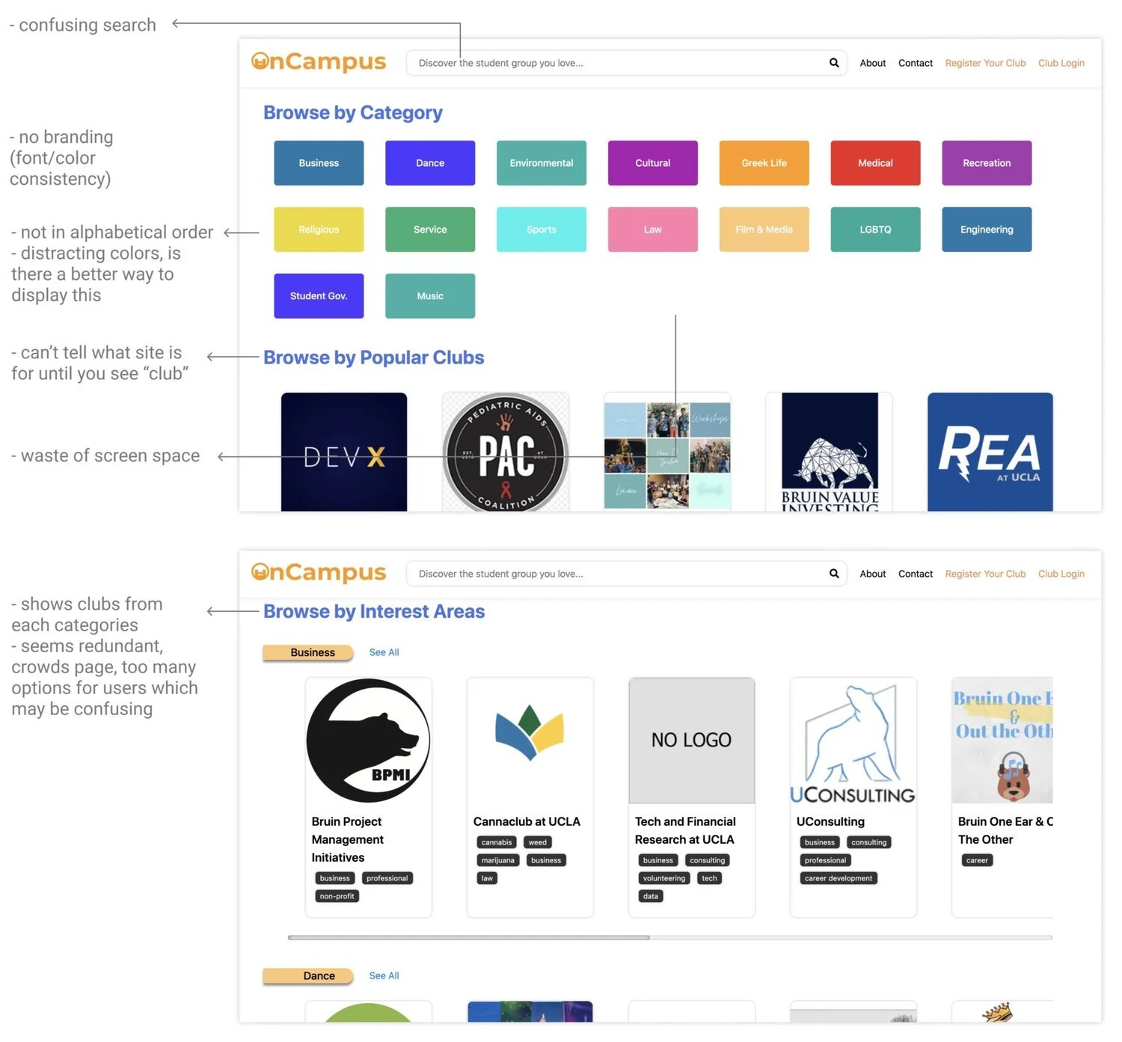The image size is (1122, 1042).
Task: Click the OnCampus logo in top header
Action: (x=319, y=61)
